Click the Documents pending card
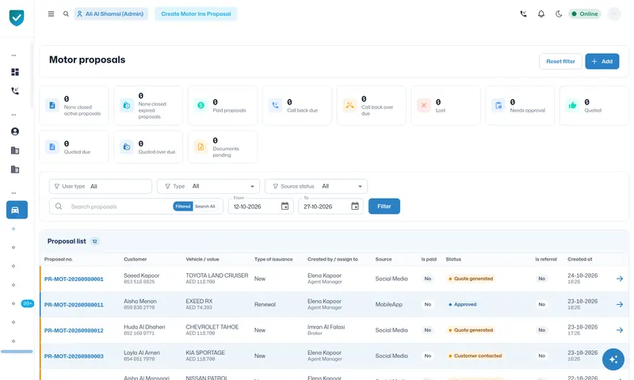This screenshot has width=634, height=380. click(223, 147)
